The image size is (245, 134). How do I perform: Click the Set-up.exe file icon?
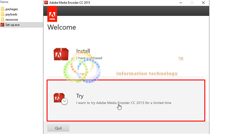click(2, 25)
